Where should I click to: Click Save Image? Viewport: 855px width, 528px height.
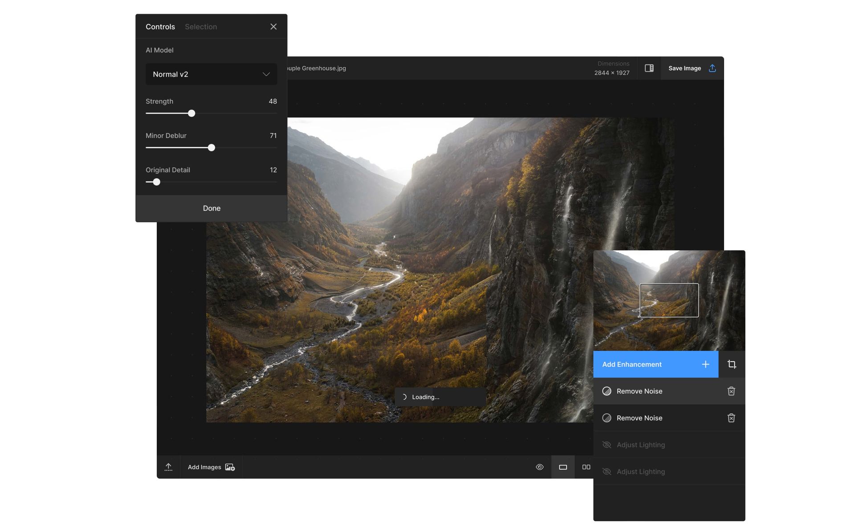coord(684,68)
